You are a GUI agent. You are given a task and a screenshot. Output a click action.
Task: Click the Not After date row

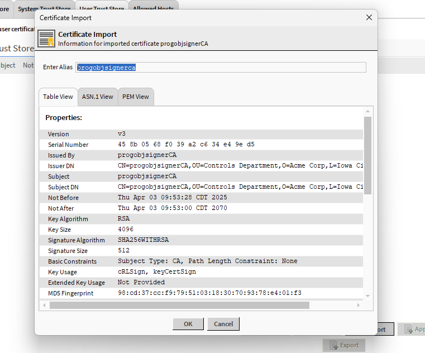201,208
